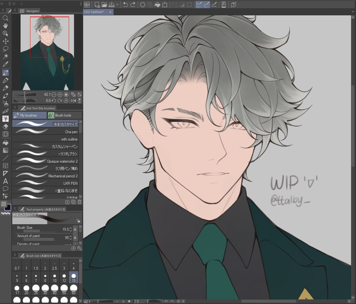Viewport: 356px width, 304px height.
Task: Select the CEO haitham canvas tab
Action: 98,12
